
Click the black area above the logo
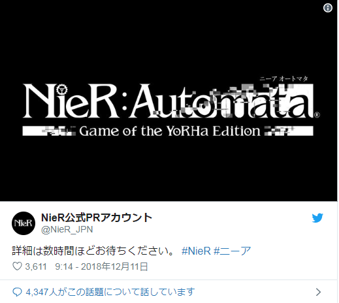pyautogui.click(x=169, y=39)
